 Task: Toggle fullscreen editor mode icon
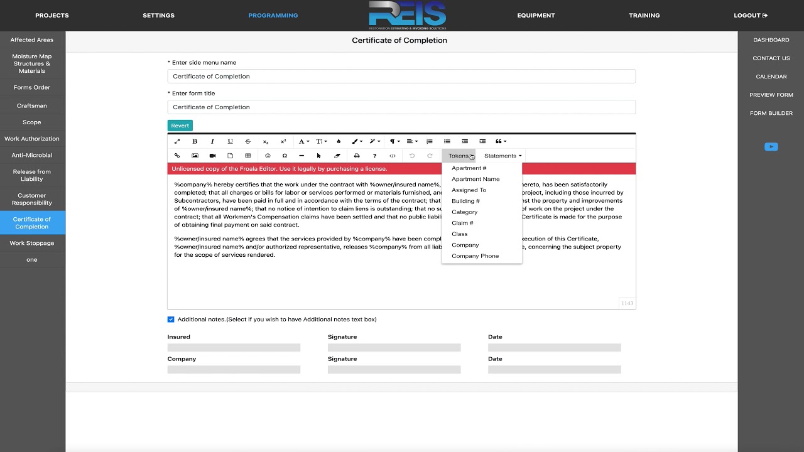[177, 141]
